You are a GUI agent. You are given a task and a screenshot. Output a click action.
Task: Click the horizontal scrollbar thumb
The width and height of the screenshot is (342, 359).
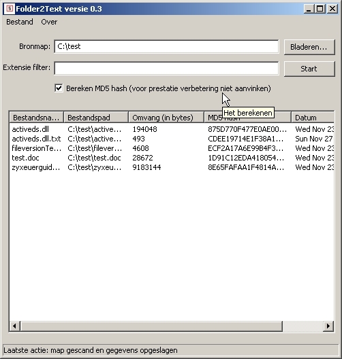click(151, 326)
